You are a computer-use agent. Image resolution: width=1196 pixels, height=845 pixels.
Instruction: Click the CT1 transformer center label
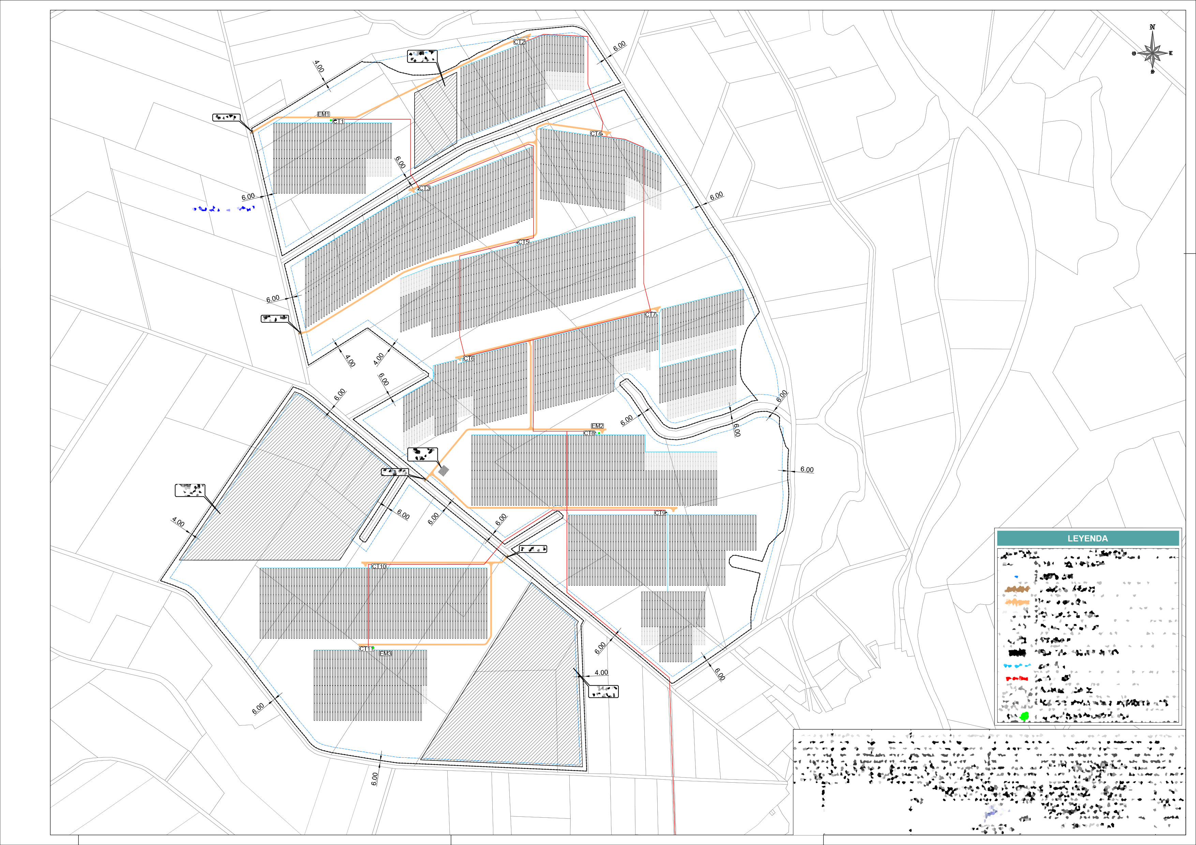(339, 121)
